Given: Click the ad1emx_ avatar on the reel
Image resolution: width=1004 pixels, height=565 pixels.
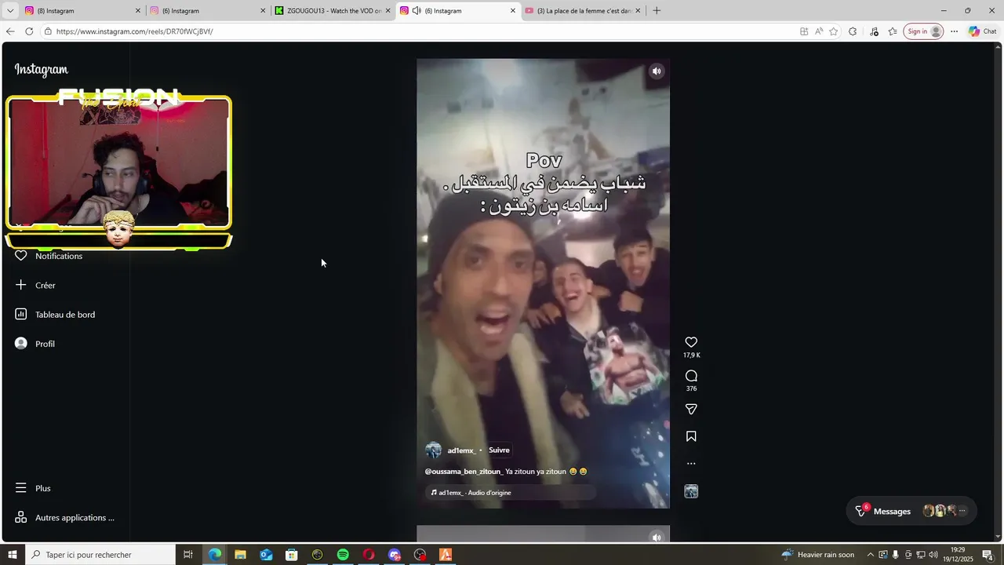Looking at the screenshot, I should pos(433,450).
